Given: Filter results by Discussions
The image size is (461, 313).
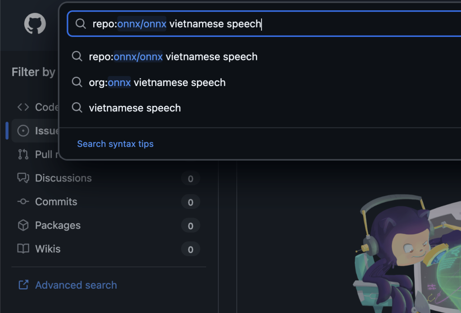Looking at the screenshot, I should point(63,178).
